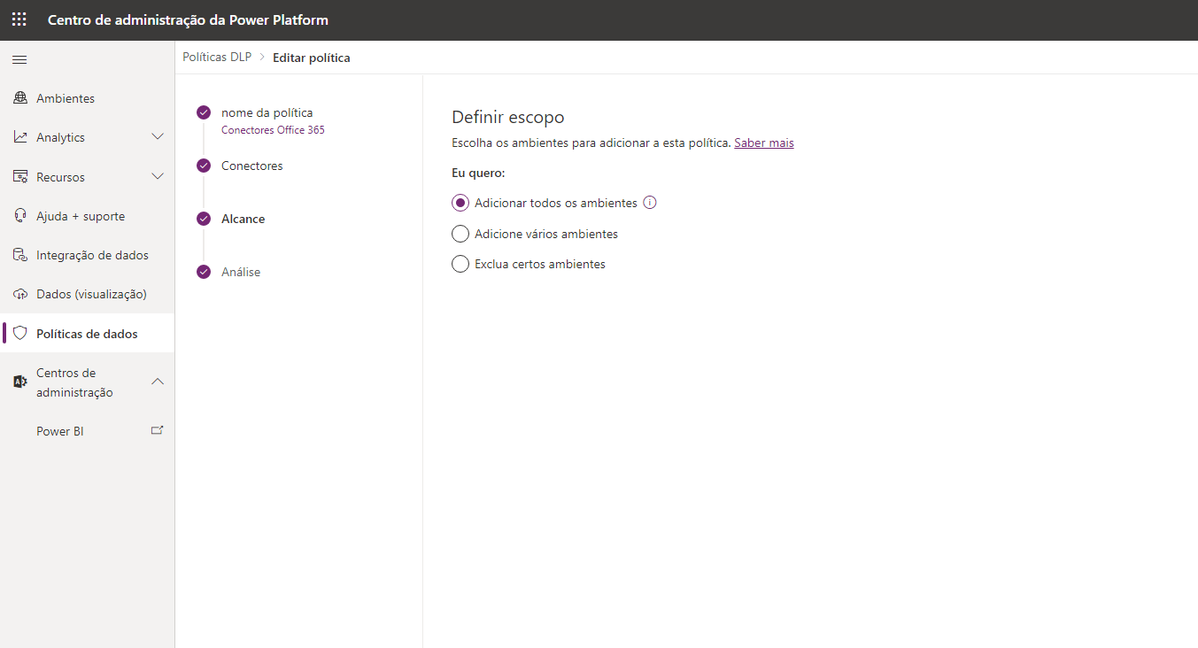This screenshot has width=1198, height=648.
Task: Click the Conectores Office 365 policy name
Action: pos(273,130)
